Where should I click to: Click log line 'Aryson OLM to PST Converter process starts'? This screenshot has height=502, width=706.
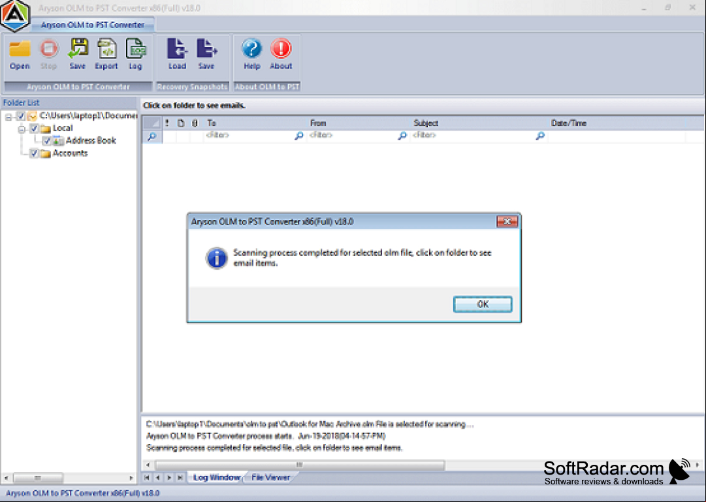266,436
